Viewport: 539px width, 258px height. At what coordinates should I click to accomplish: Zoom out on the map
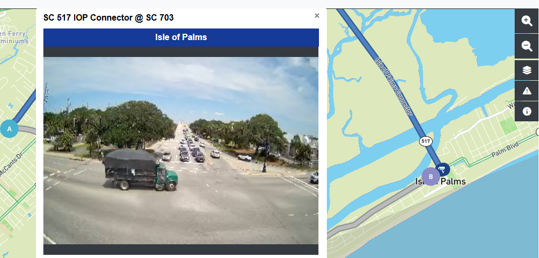click(527, 46)
